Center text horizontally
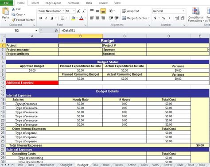Image resolution: width=210 pixels, height=167 pixels. tap(97, 18)
